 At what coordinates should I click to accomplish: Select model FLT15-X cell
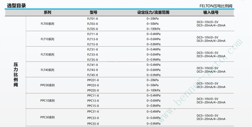[93, 44]
